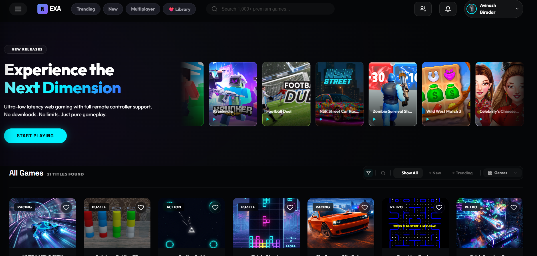
Task: Play the Football Duel card
Action: [268, 119]
